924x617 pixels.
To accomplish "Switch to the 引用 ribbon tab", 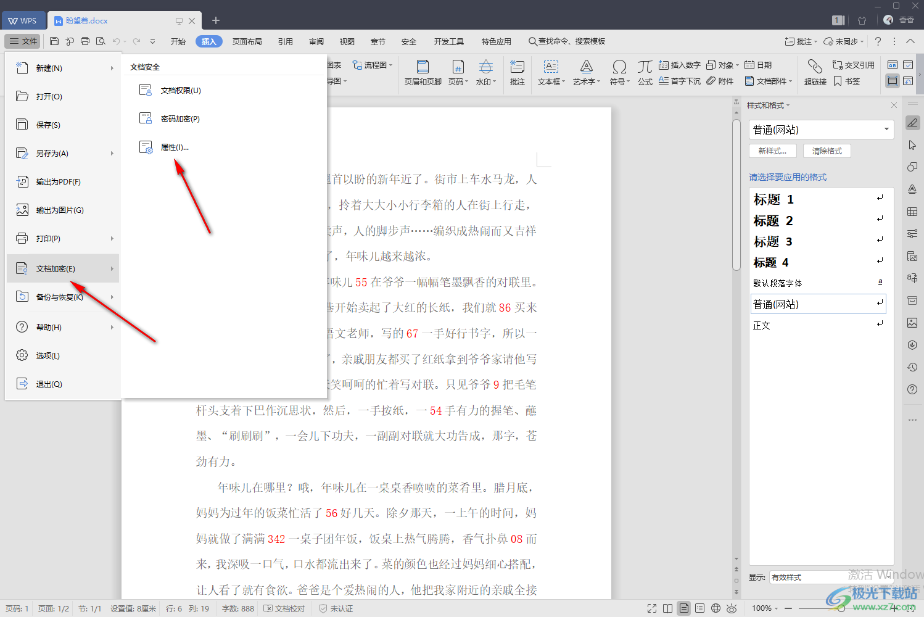I will (x=286, y=41).
